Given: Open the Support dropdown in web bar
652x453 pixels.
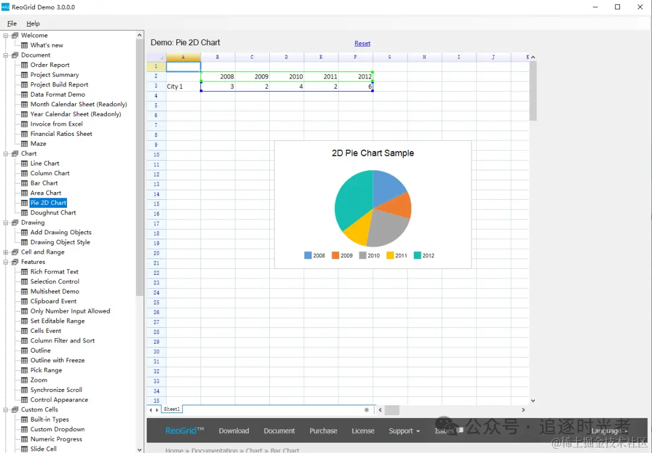Looking at the screenshot, I should point(404,431).
